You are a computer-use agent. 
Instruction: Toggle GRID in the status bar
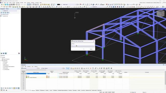point(103,92)
